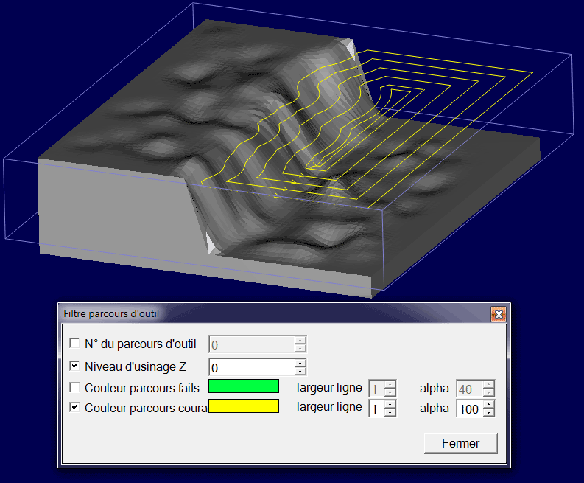Increase largeur ligne for parcours faits
The image size is (584, 483).
point(390,384)
